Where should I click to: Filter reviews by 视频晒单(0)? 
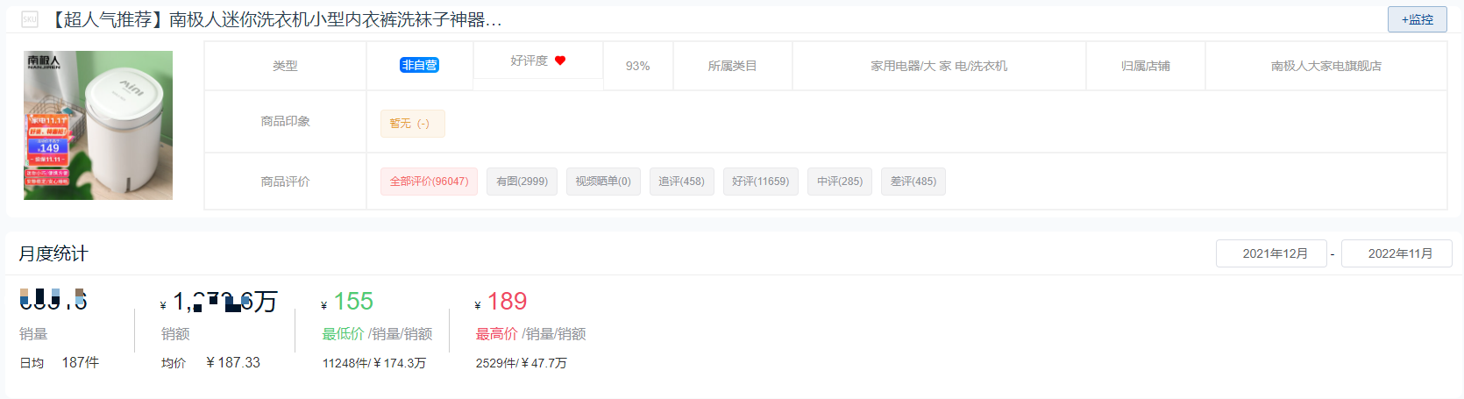603,182
